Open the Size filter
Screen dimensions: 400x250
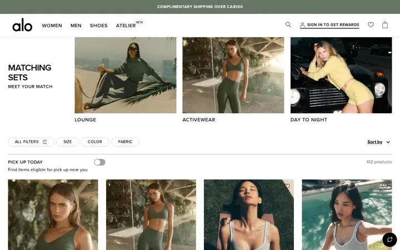68,142
